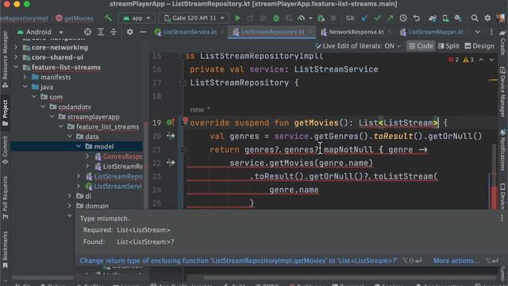The height and width of the screenshot is (286, 508).
Task: Open IDE settings gear in toolbar
Action: 487,18
